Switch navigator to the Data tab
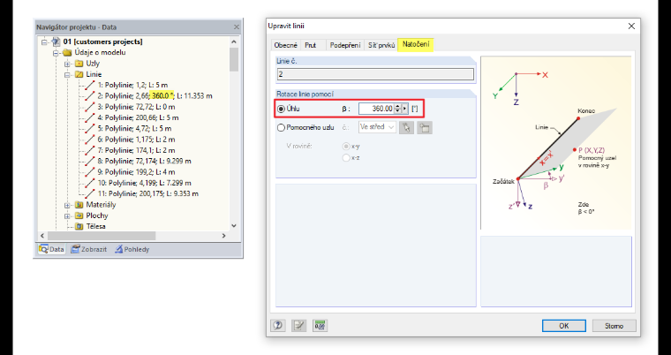Image resolution: width=671 pixels, height=355 pixels. click(x=51, y=249)
